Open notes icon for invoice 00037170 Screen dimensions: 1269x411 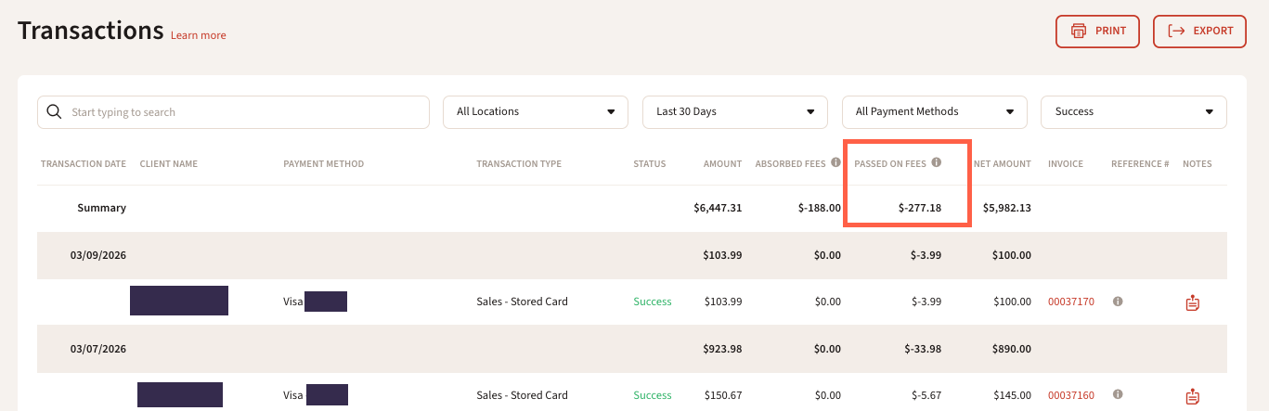1193,302
